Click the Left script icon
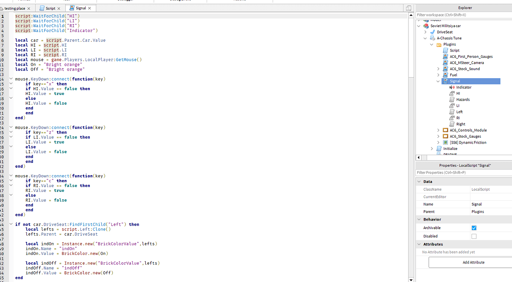Image resolution: width=512 pixels, height=282 pixels. click(x=452, y=112)
